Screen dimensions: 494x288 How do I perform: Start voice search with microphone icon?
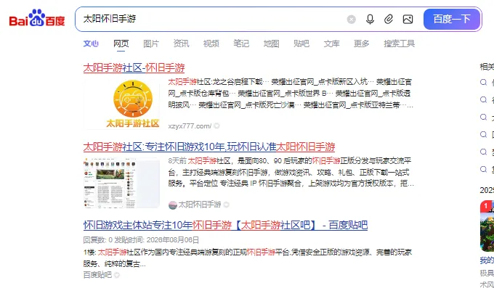point(370,20)
